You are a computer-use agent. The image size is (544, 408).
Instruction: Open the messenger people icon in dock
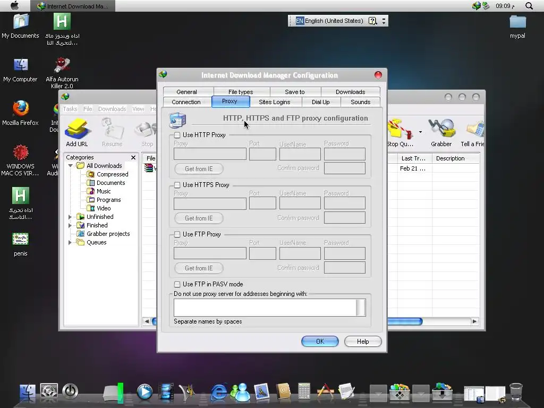tap(241, 392)
